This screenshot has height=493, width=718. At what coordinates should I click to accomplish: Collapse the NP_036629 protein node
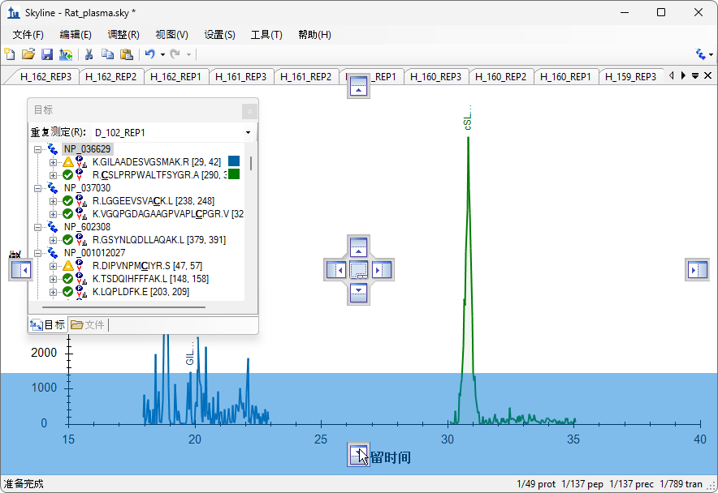point(38,149)
